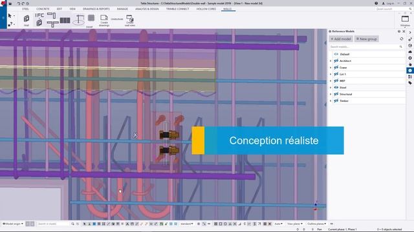Open the EDIT ribbon tab
This screenshot has width=414, height=232.
60,9
